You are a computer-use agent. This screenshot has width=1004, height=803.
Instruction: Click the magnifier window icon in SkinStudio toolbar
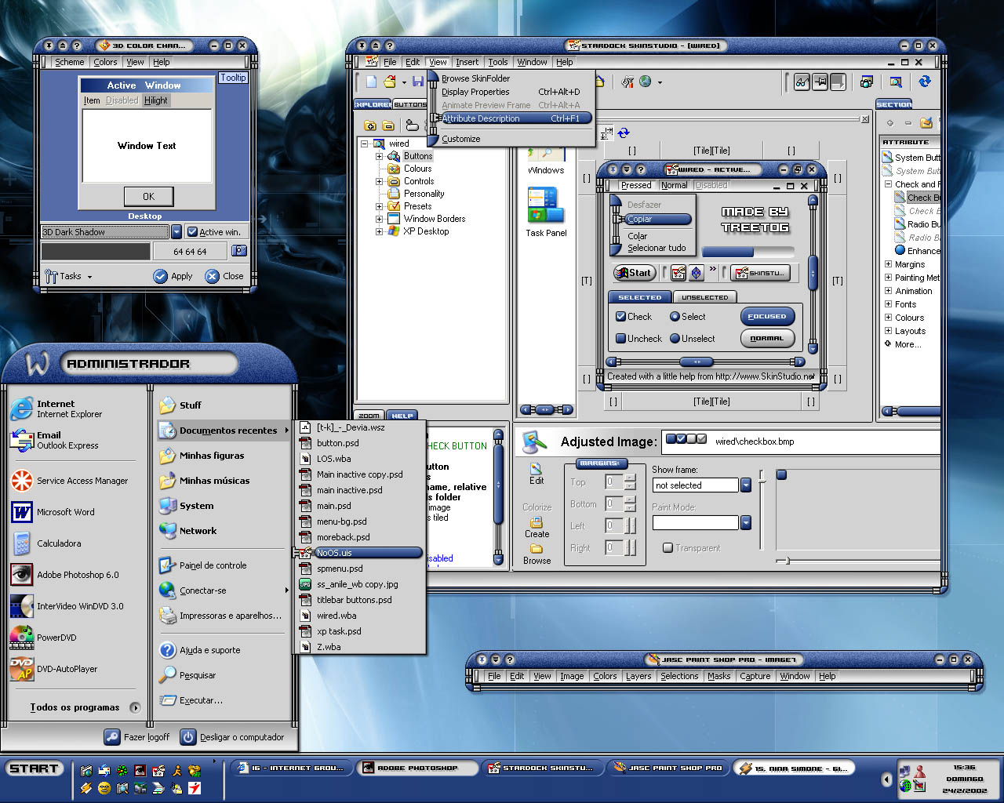click(896, 82)
